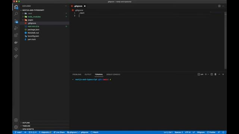Image resolution: width=239 pixels, height=134 pixels.
Task: Click Ln 2, Col 1 cursor position
Action: (x=168, y=132)
